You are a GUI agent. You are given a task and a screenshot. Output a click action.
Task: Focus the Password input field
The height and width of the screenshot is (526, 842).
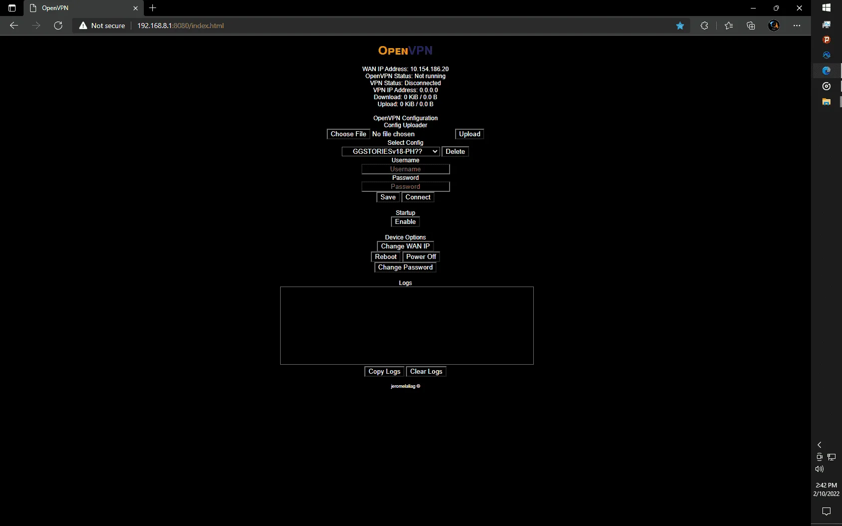pos(405,187)
